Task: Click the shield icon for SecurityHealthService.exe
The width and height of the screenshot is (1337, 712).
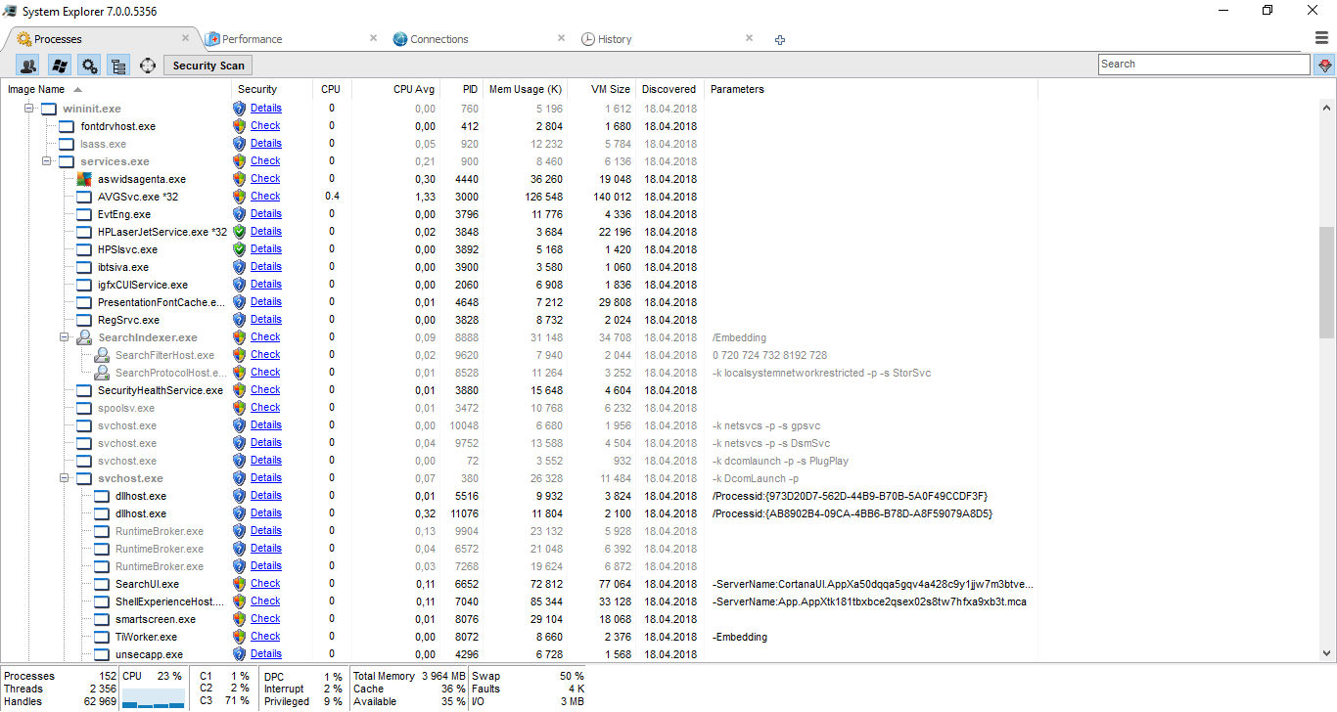Action: pos(239,390)
